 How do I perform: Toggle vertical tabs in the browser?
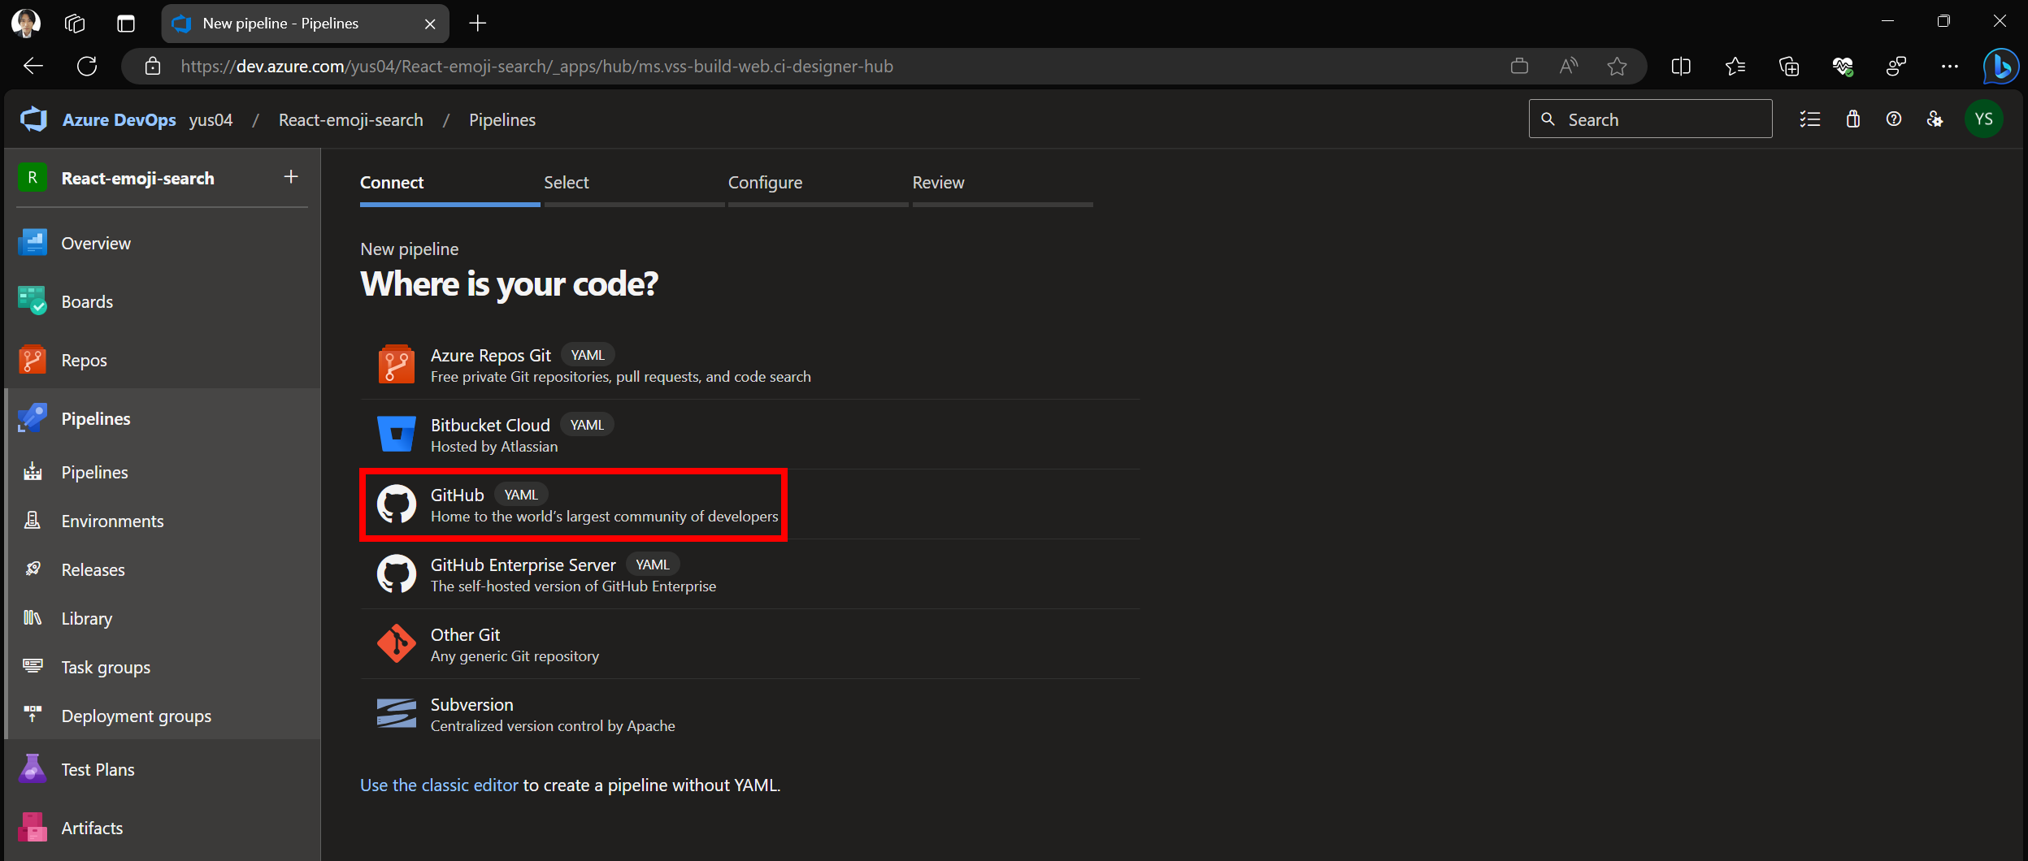(126, 24)
